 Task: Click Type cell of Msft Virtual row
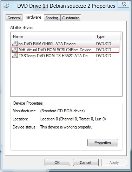(106, 50)
